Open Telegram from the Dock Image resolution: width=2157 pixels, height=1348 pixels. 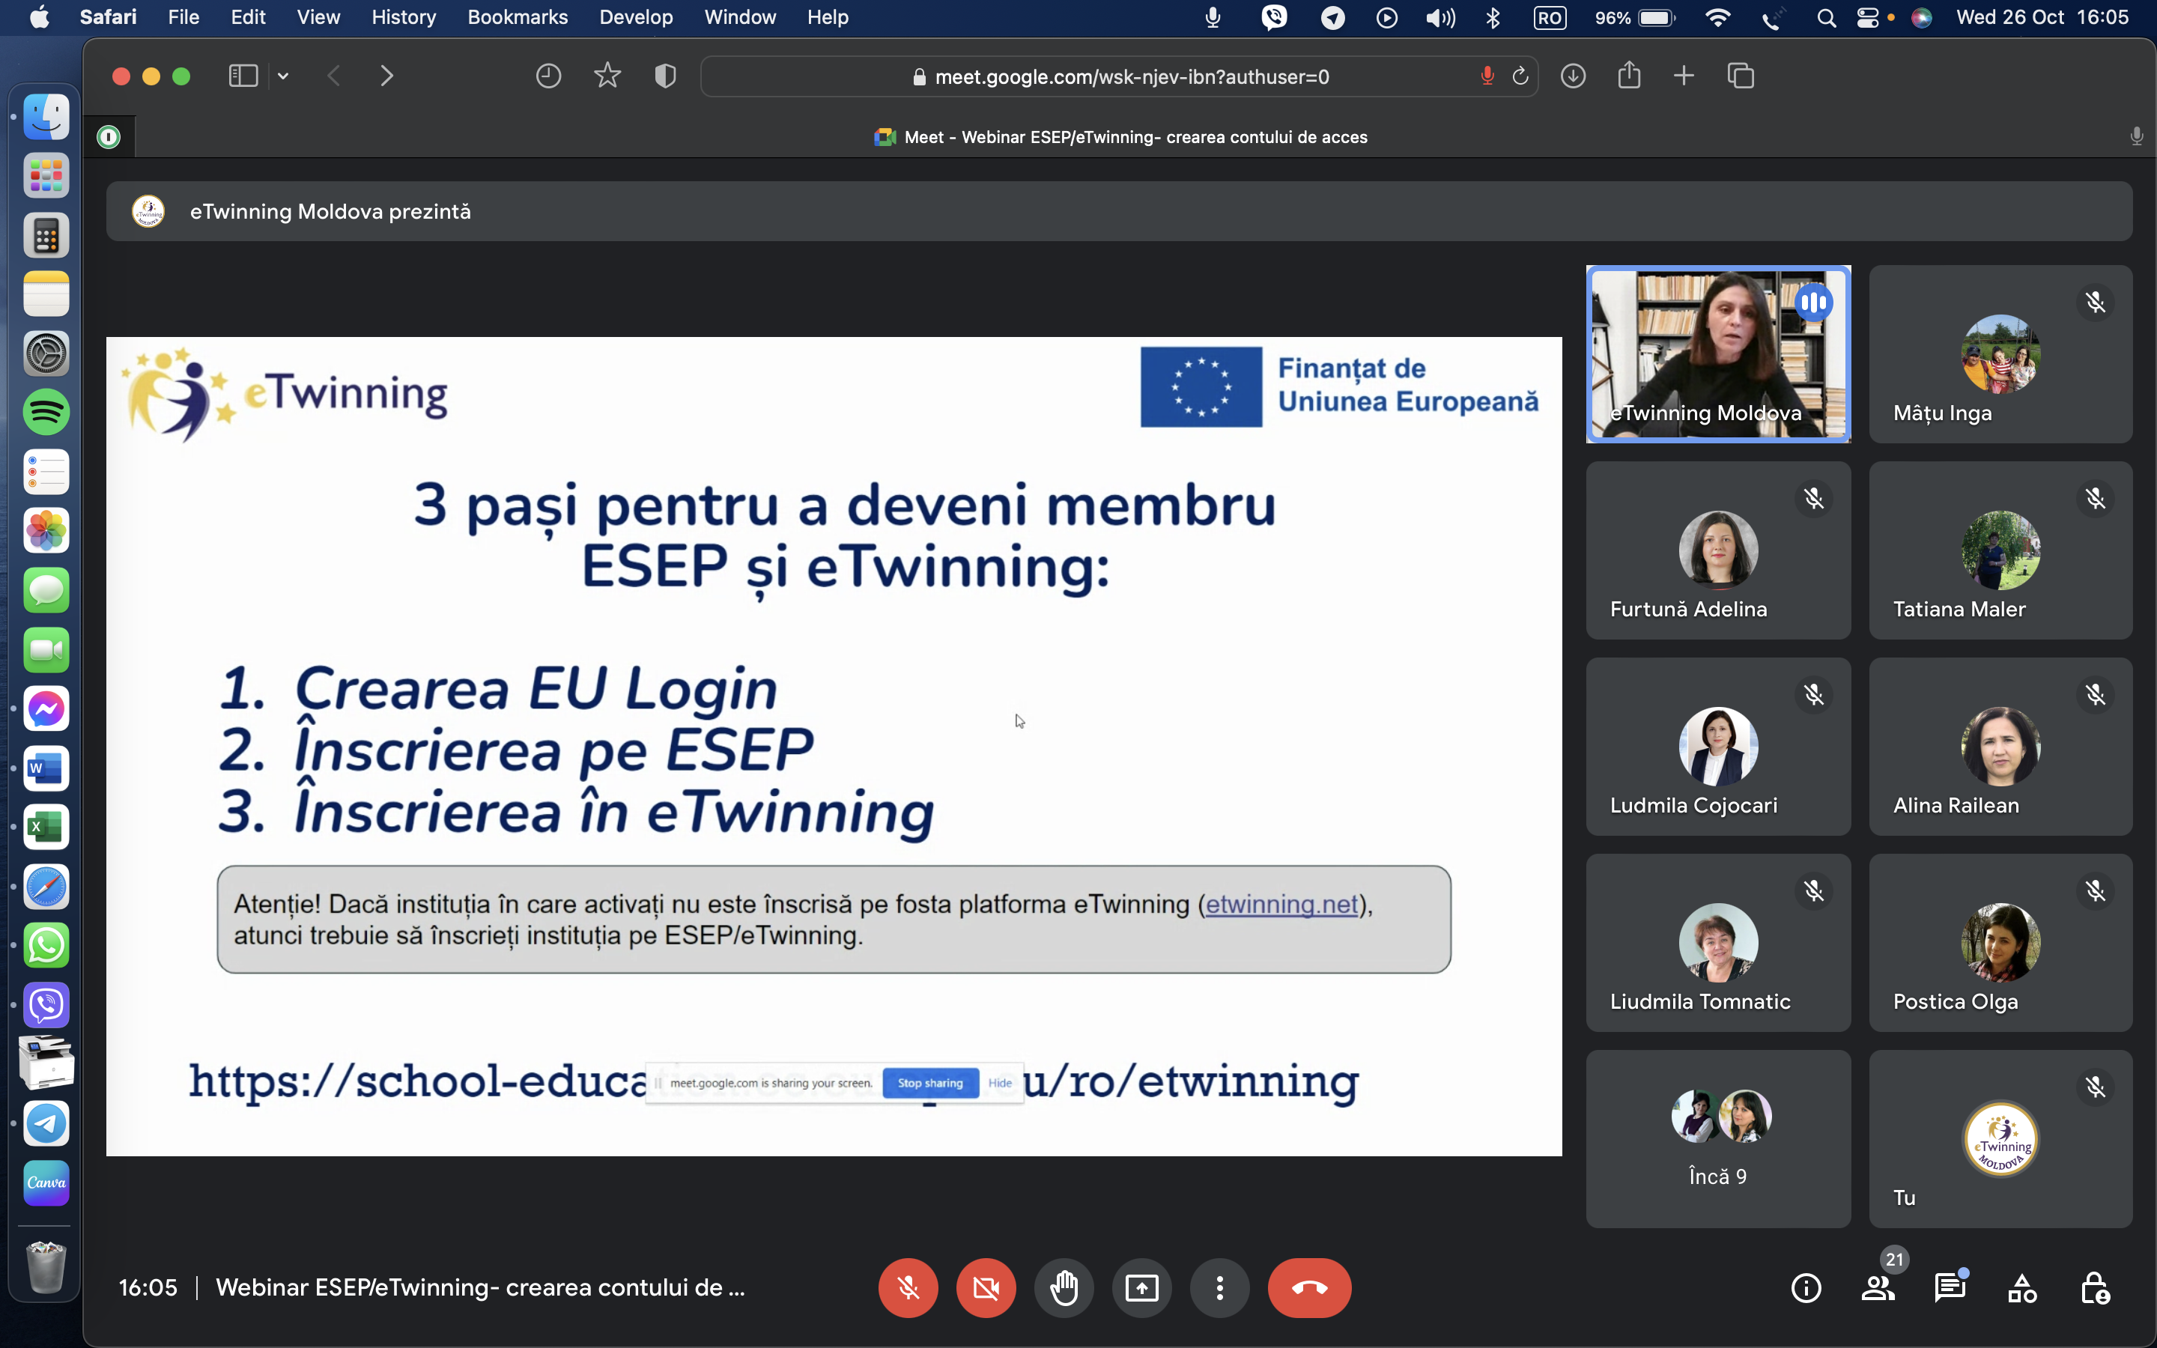(46, 1123)
